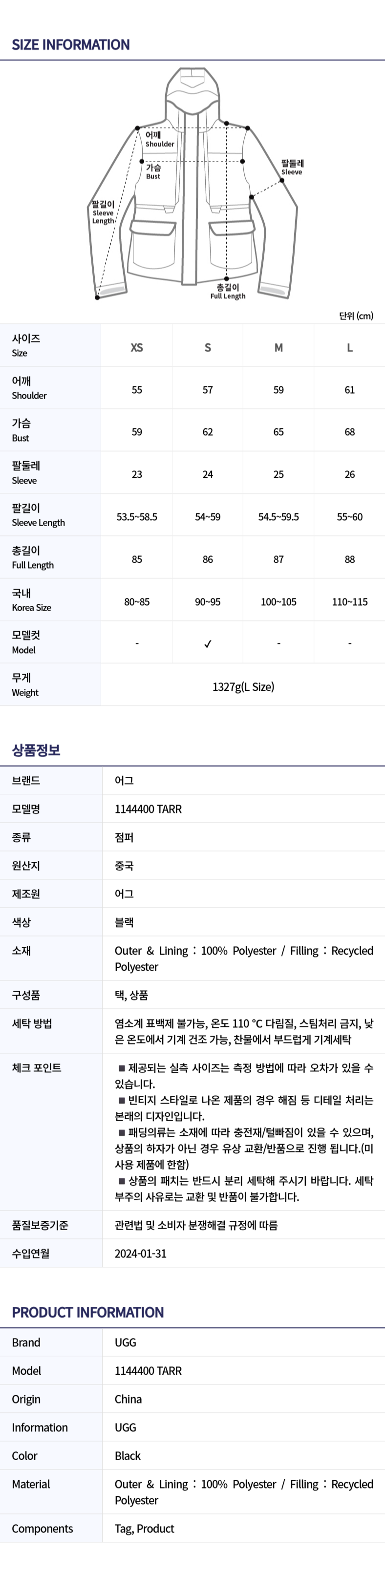Click the PRODUCT INFORMATION heading
Viewport: 385px width, 1575px height.
pyautogui.click(x=88, y=1312)
